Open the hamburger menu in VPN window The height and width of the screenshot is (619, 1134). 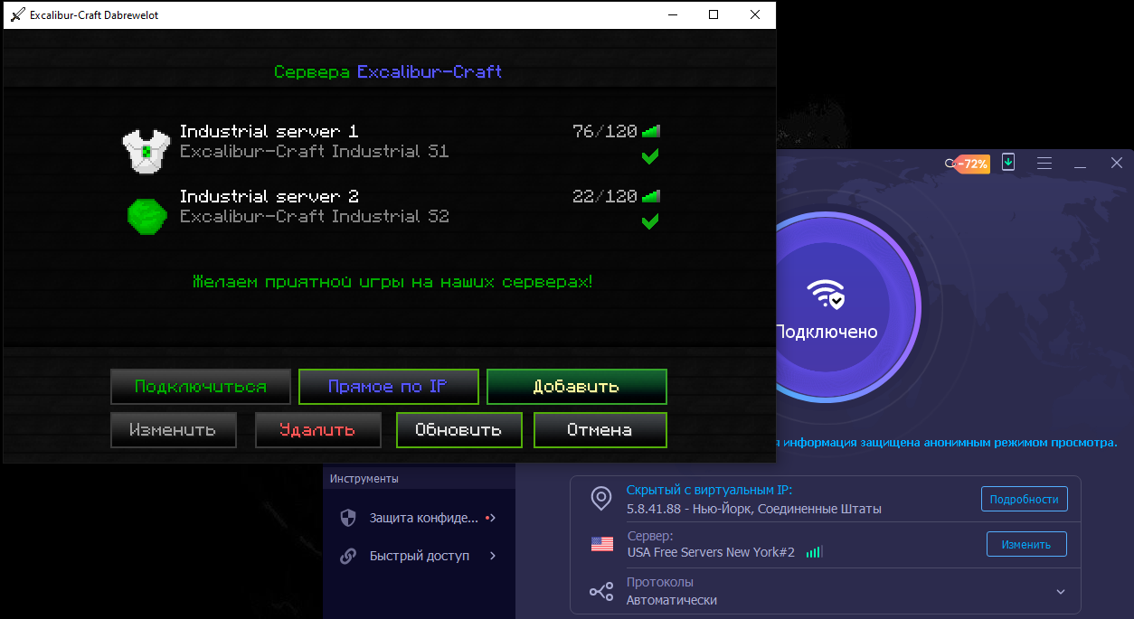1044,164
